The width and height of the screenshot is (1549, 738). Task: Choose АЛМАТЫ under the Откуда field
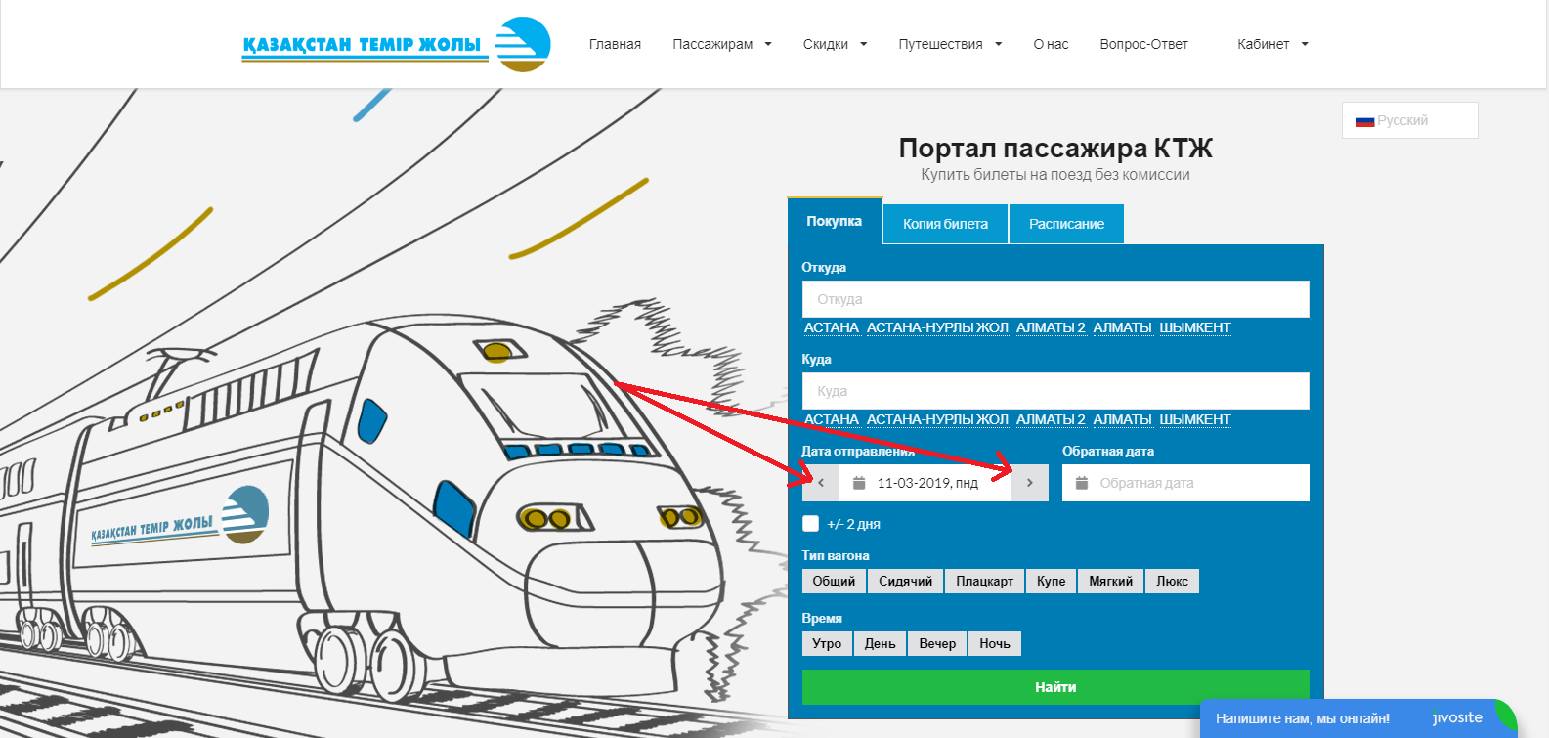point(1122,327)
